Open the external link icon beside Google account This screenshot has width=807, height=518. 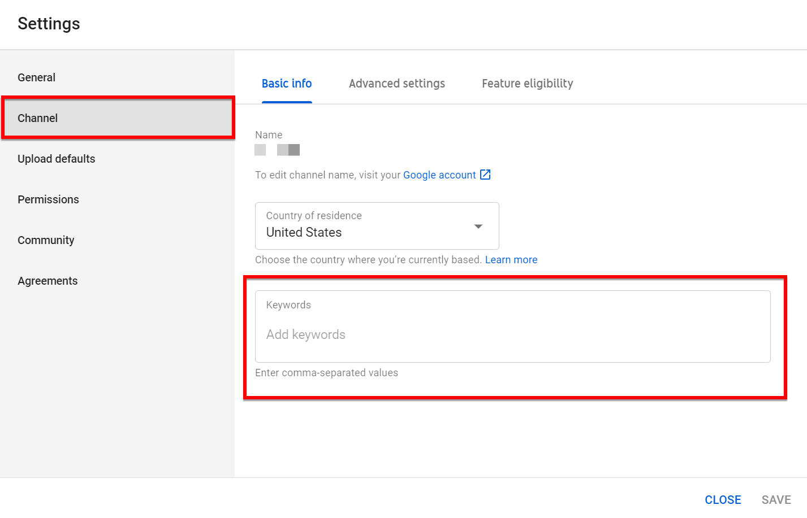[x=485, y=175]
